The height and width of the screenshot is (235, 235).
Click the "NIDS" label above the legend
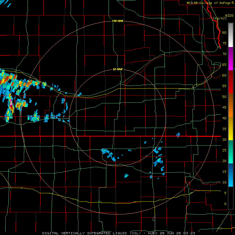point(230,16)
